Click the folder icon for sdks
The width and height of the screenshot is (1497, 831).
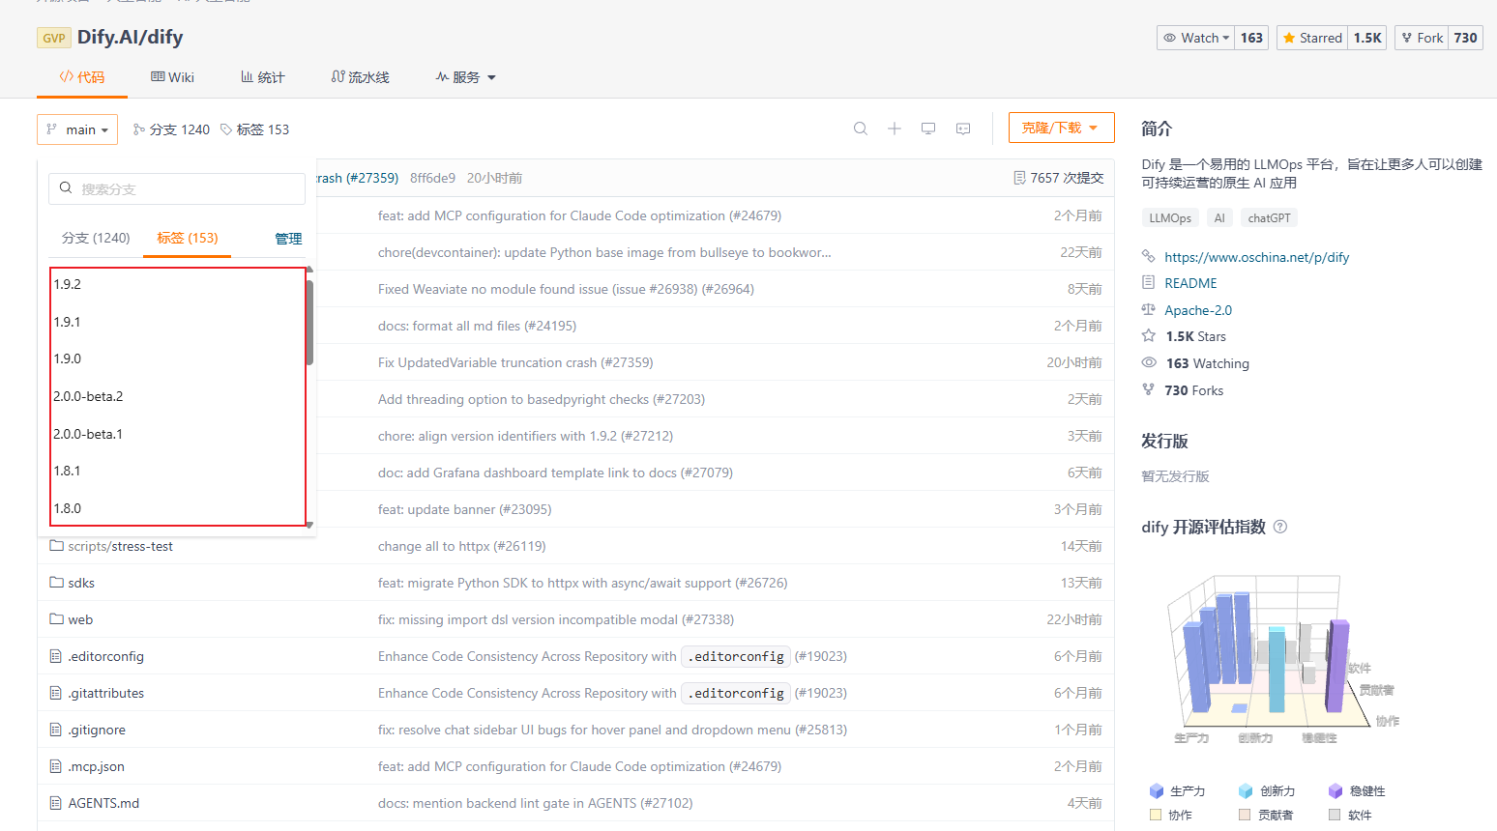(56, 583)
